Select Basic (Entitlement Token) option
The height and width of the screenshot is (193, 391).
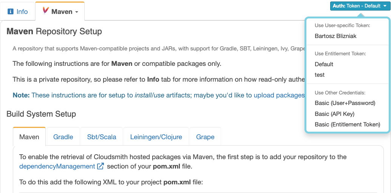(x=347, y=125)
